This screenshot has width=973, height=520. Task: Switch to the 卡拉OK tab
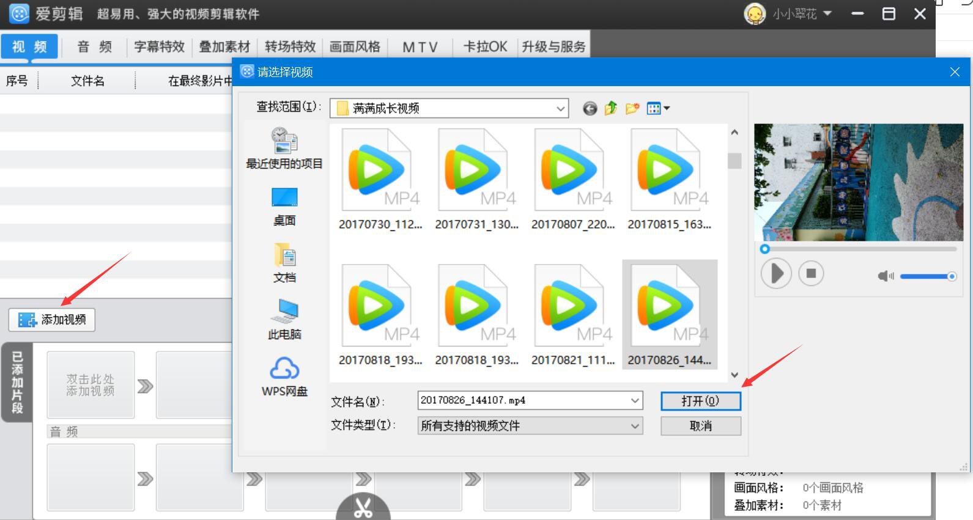[485, 46]
